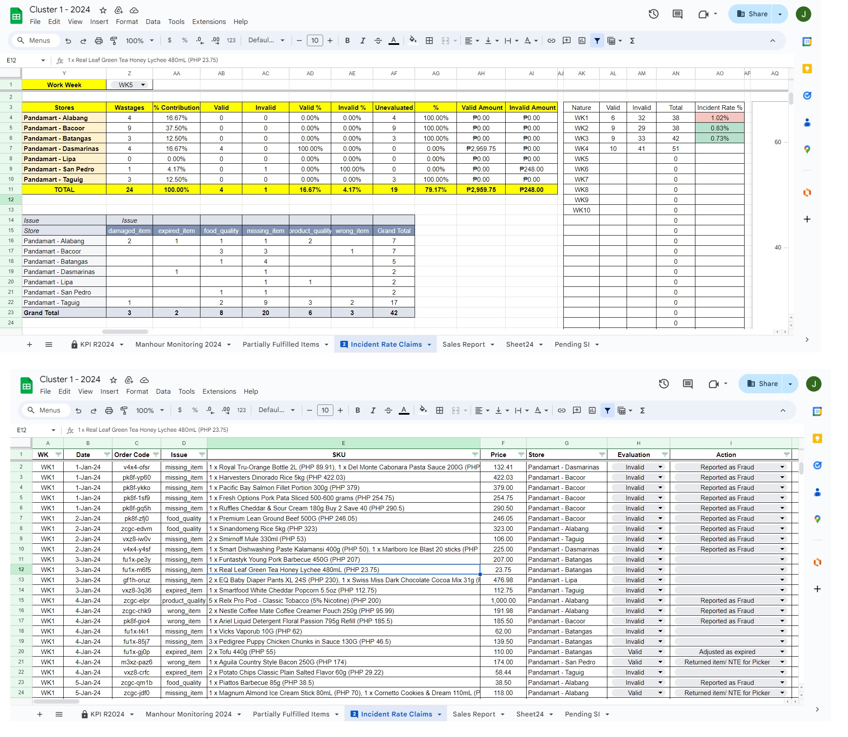This screenshot has height=737, width=848.
Task: Open filter for Issue column header
Action: point(202,454)
